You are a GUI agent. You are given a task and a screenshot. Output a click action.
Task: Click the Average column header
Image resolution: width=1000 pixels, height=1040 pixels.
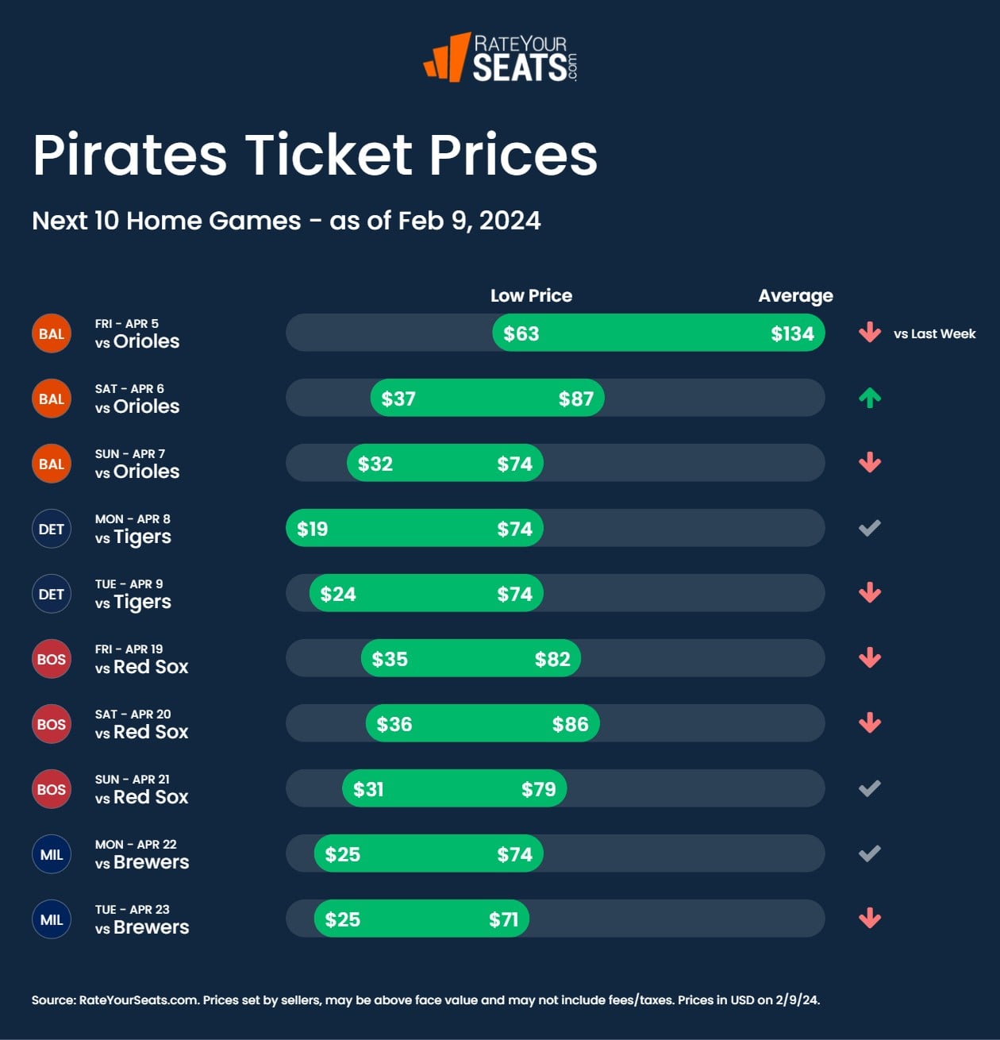795,296
